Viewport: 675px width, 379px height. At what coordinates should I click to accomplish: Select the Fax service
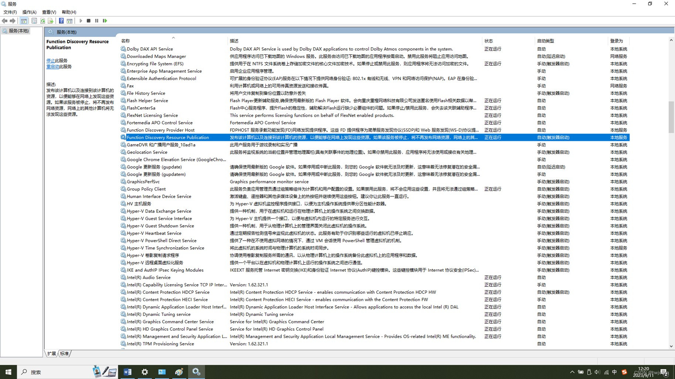pyautogui.click(x=374, y=86)
